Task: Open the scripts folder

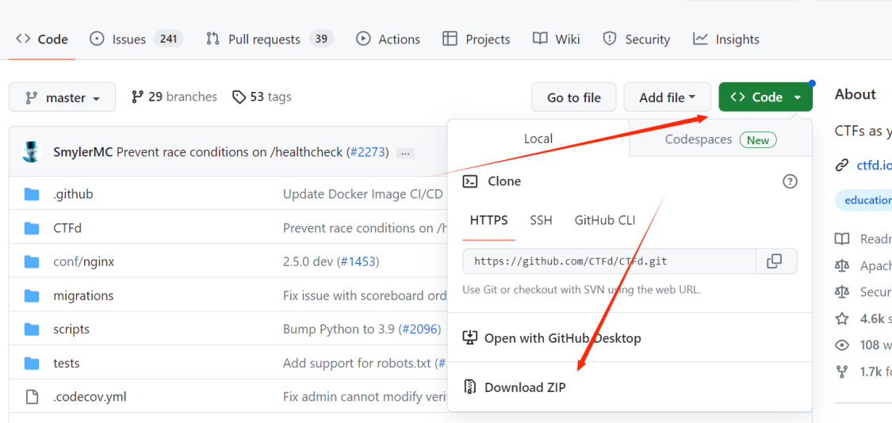Action: tap(71, 330)
